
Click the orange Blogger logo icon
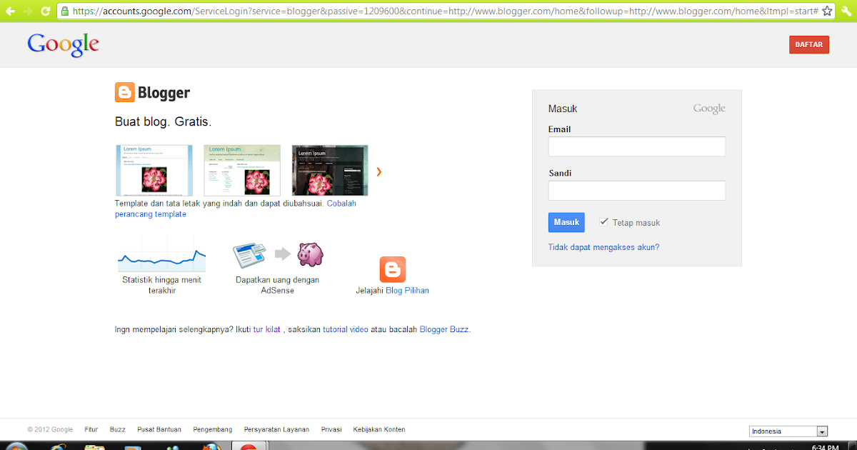pyautogui.click(x=124, y=93)
